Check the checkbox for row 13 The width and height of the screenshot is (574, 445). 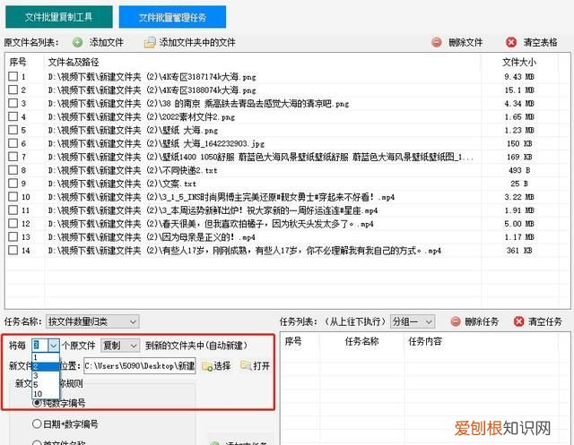pos(13,236)
